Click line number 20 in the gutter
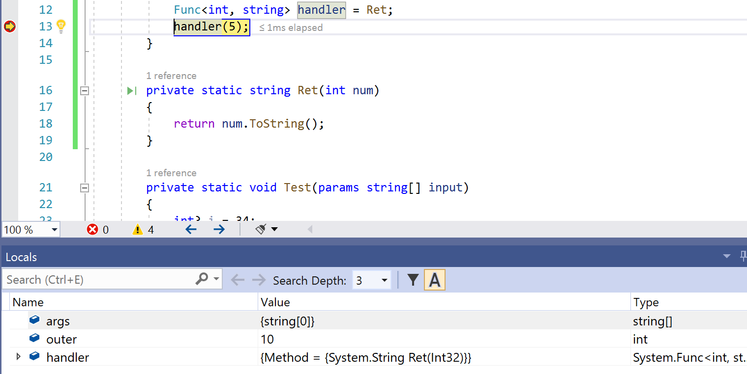The image size is (747, 374). (46, 157)
